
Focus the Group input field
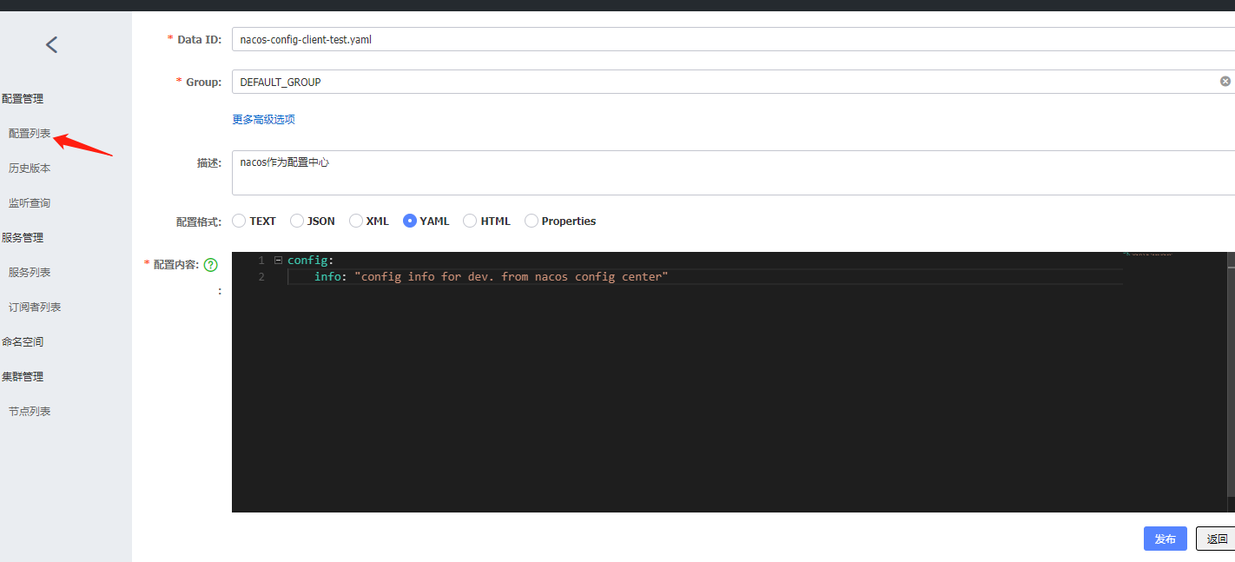pyautogui.click(x=733, y=82)
